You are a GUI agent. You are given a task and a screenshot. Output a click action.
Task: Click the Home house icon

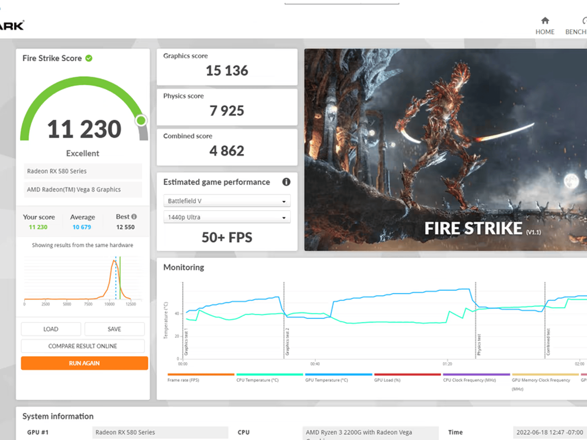(545, 21)
